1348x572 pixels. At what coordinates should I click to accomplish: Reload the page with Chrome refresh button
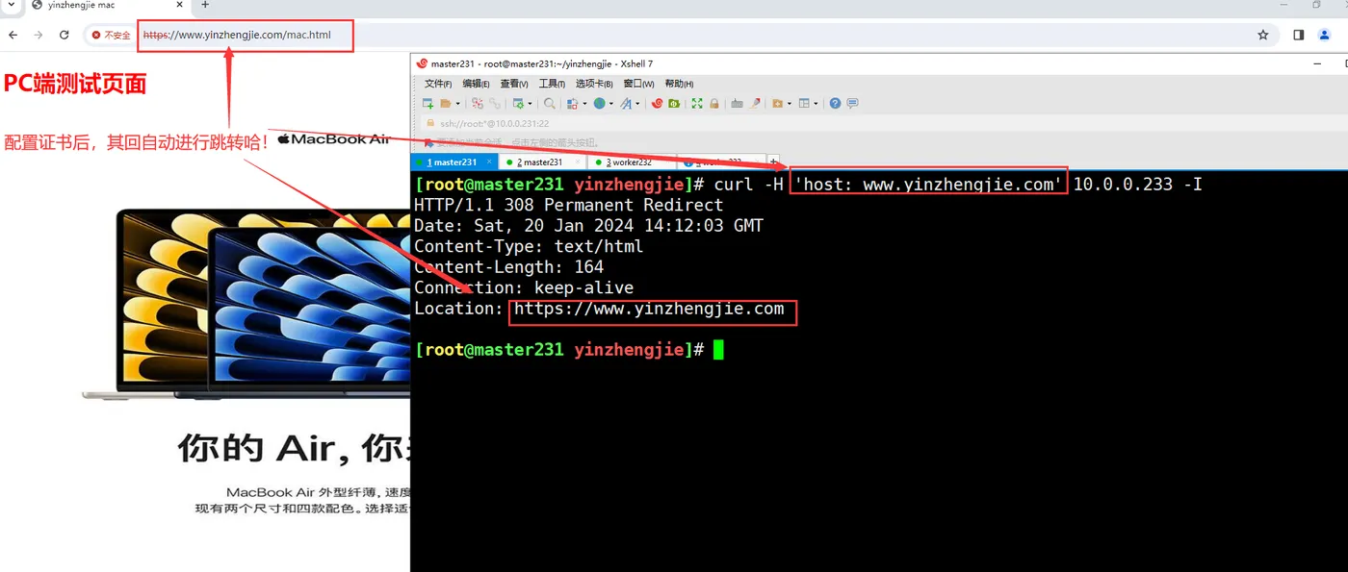click(65, 35)
